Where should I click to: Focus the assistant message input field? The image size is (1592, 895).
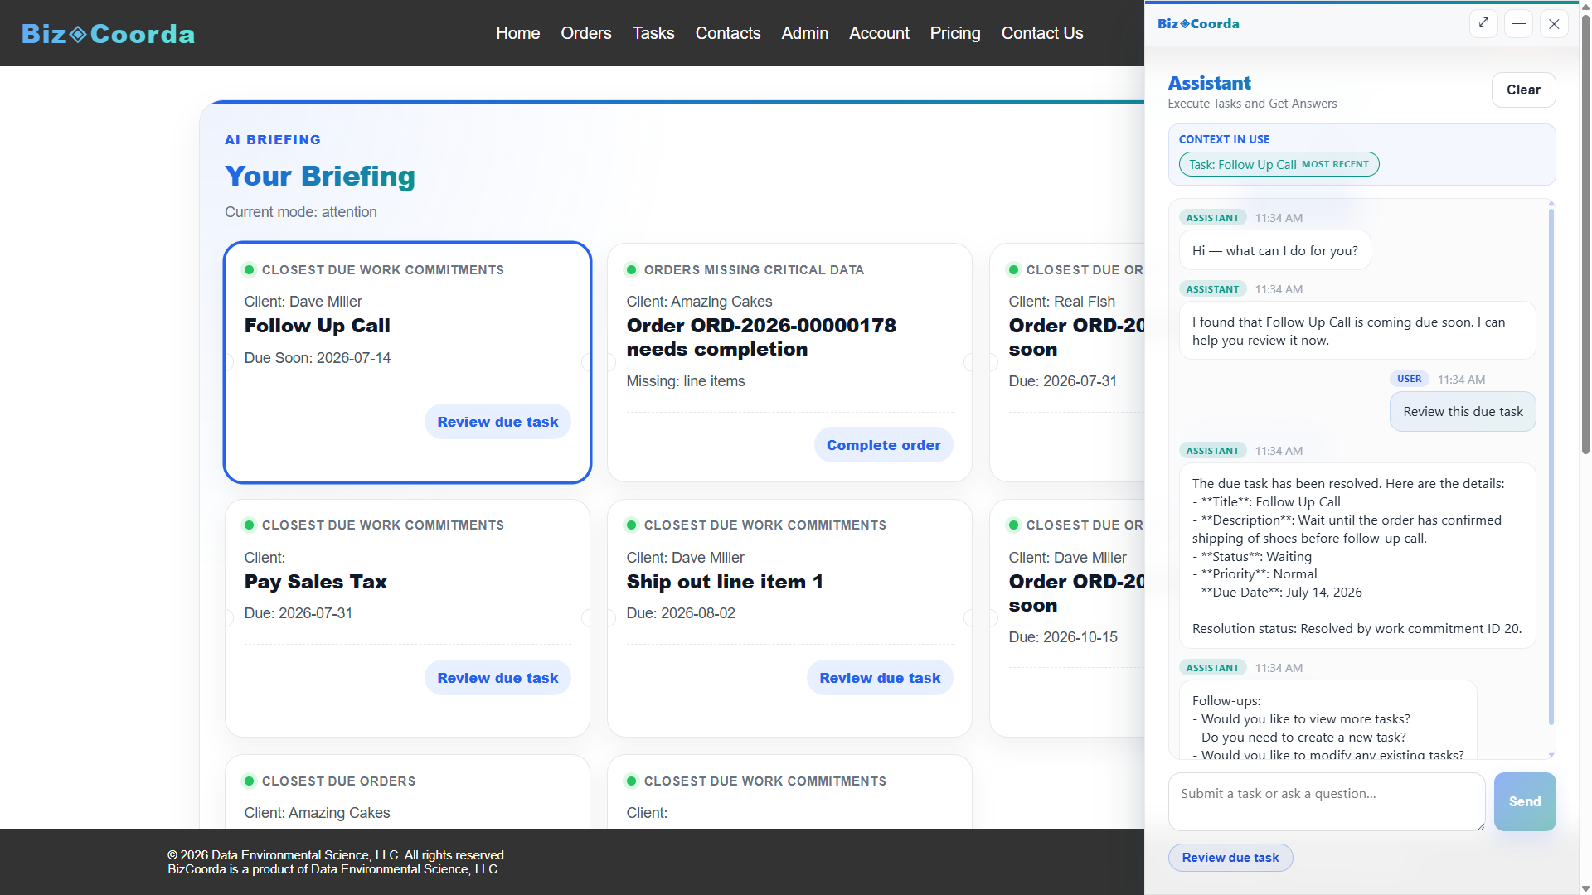1327,801
